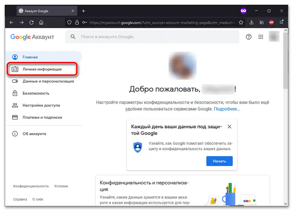This screenshot has height=211, width=293.
Task: Minimize the browser window
Action: click(256, 11)
